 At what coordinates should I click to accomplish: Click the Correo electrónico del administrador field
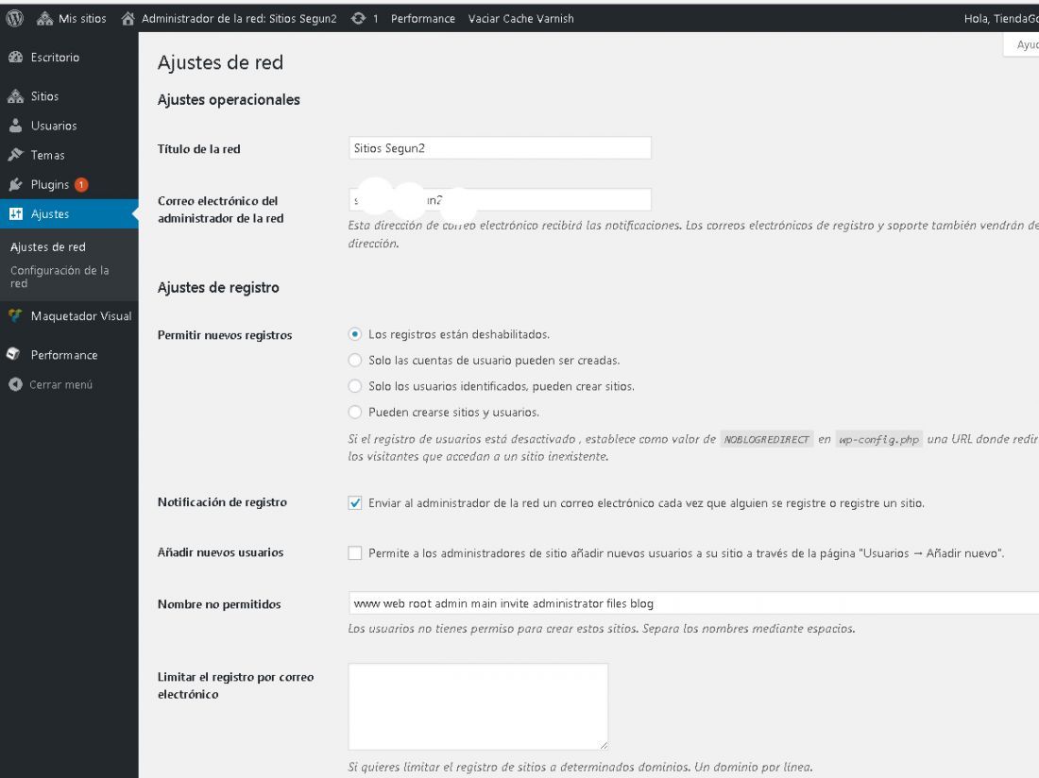(500, 200)
